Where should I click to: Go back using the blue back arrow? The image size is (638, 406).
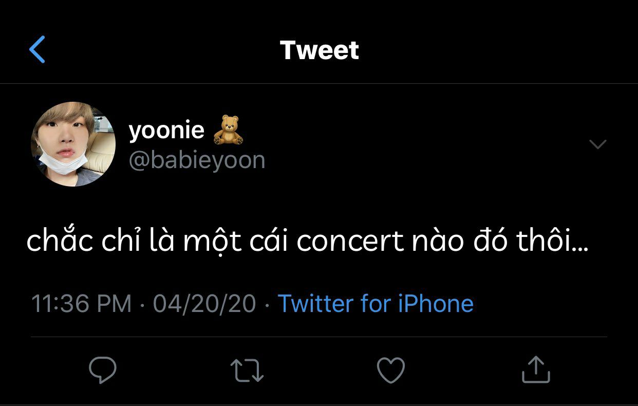pyautogui.click(x=37, y=50)
